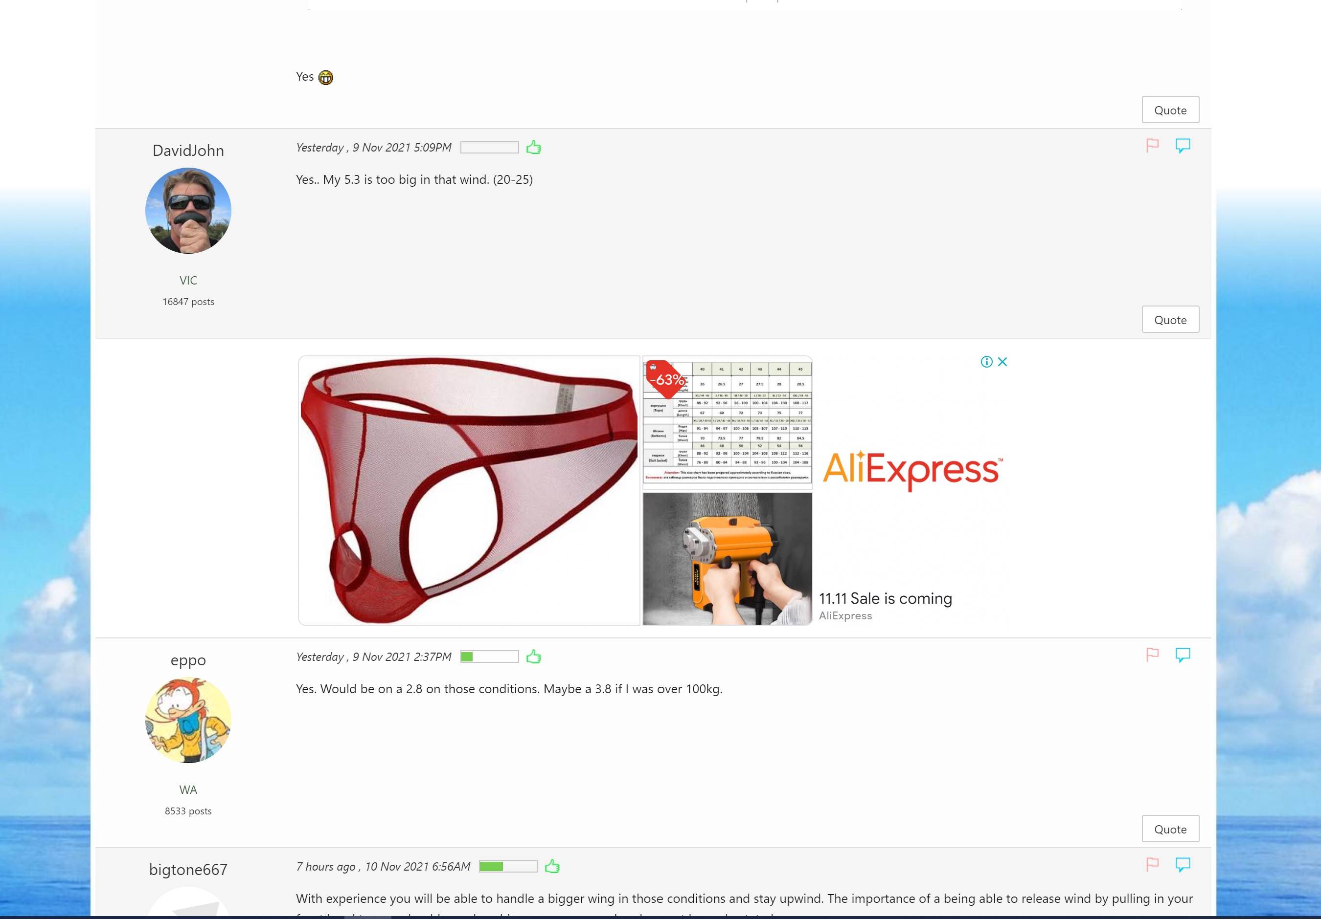The width and height of the screenshot is (1321, 919).
Task: Click rating bar on eppo's post
Action: click(489, 657)
